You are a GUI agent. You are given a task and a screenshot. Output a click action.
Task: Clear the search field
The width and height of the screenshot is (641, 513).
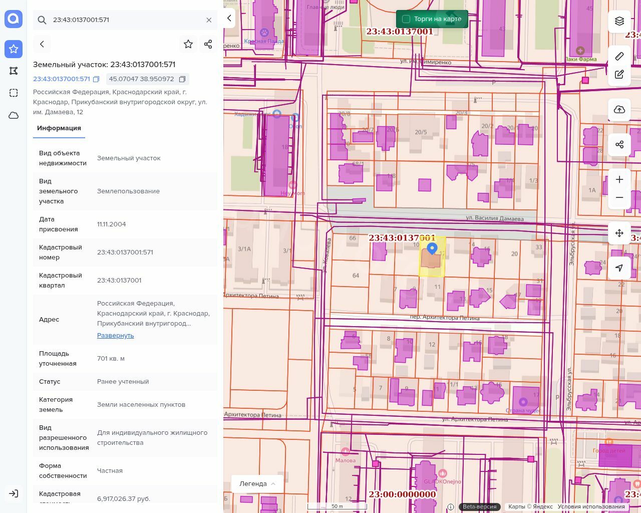[209, 20]
